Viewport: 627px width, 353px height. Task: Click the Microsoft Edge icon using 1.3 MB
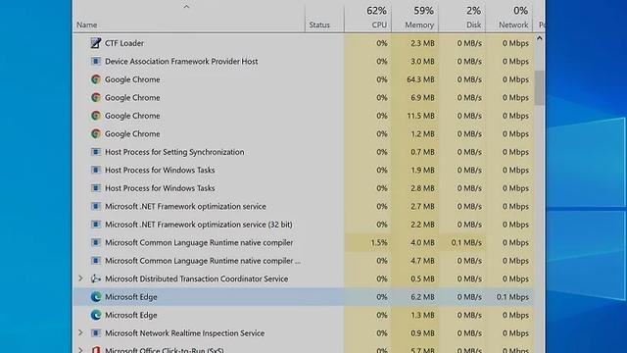point(96,315)
